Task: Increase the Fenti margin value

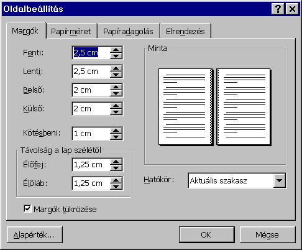Action: [x=116, y=50]
